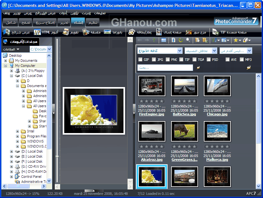Open the thumbnail view mode dropdown
Viewport: 263px width, 198px height.
226,40
